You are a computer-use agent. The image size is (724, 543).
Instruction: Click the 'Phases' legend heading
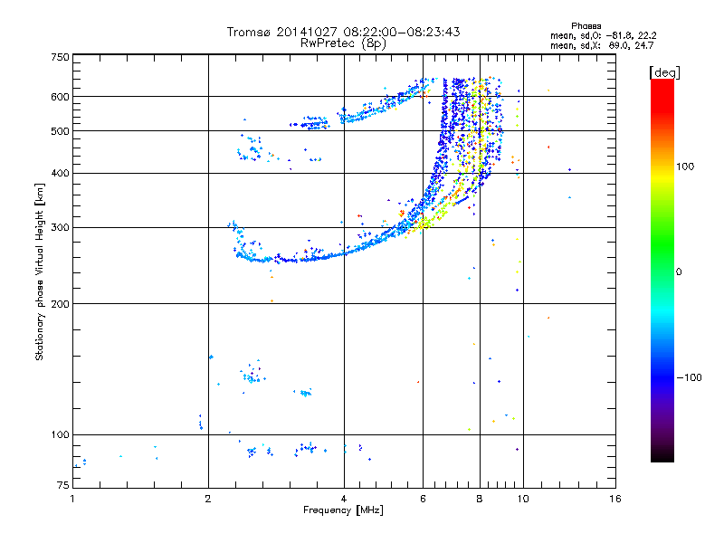click(x=586, y=26)
